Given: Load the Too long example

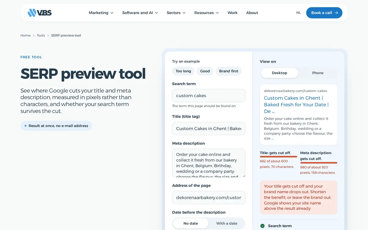Looking at the screenshot, I should (x=183, y=71).
